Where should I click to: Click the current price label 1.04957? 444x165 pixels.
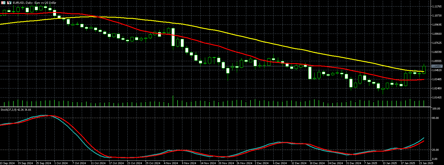tap(437, 66)
